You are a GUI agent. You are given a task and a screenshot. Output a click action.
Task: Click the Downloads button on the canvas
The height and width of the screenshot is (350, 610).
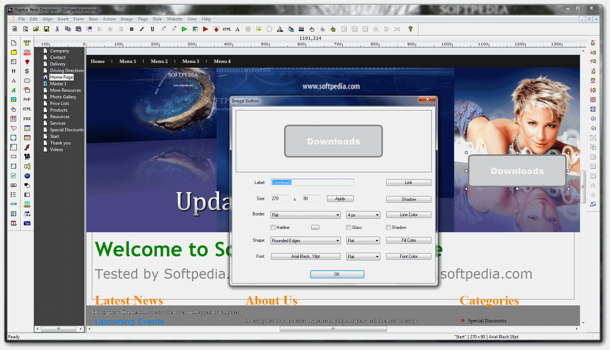[x=517, y=171]
